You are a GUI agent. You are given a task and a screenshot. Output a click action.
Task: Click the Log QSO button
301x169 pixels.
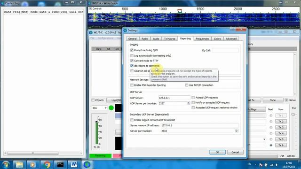tap(114, 100)
